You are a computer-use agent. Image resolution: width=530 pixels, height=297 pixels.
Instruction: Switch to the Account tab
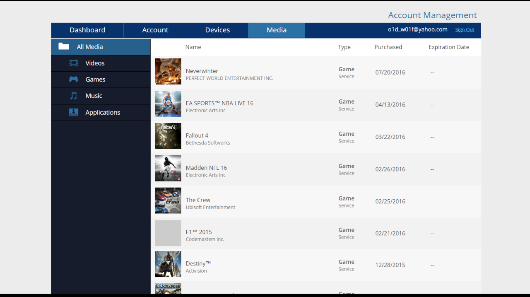(155, 30)
